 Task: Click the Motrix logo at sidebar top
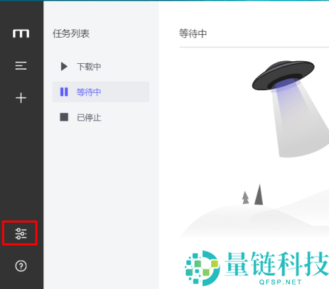coord(21,34)
